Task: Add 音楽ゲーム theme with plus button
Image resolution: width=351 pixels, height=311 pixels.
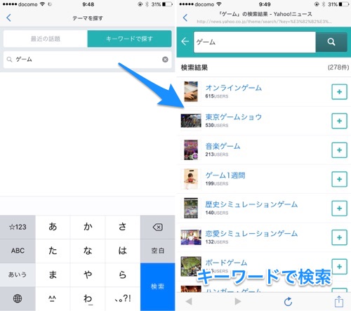Action: 339,150
